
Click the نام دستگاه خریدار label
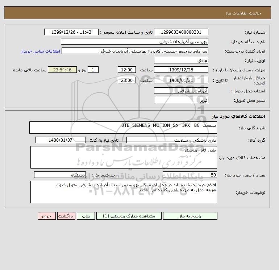tap(248, 42)
